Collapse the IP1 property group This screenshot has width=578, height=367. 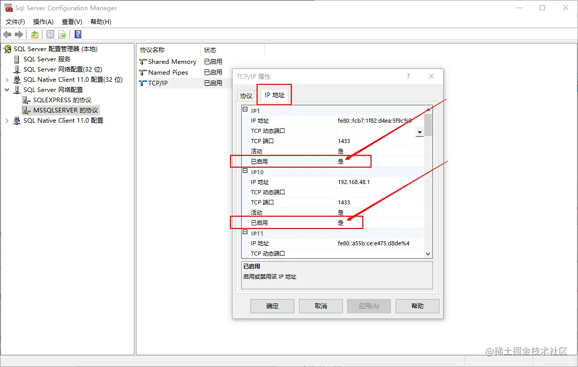point(245,109)
